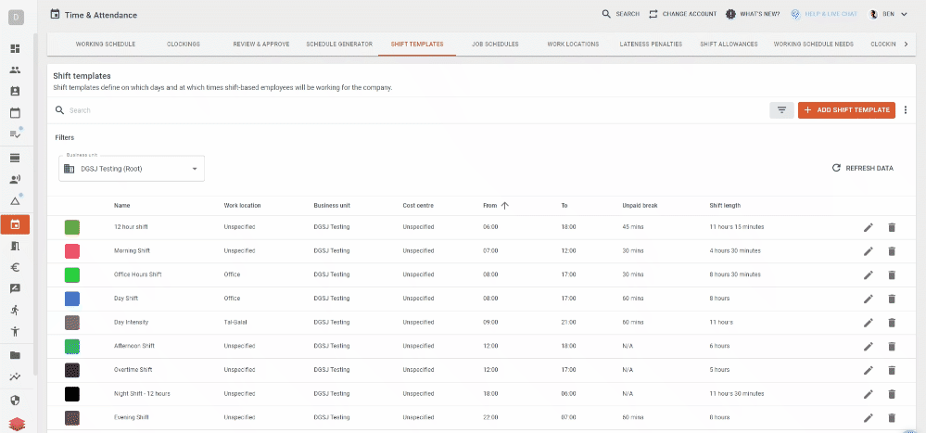Open the What's New link

(x=753, y=14)
